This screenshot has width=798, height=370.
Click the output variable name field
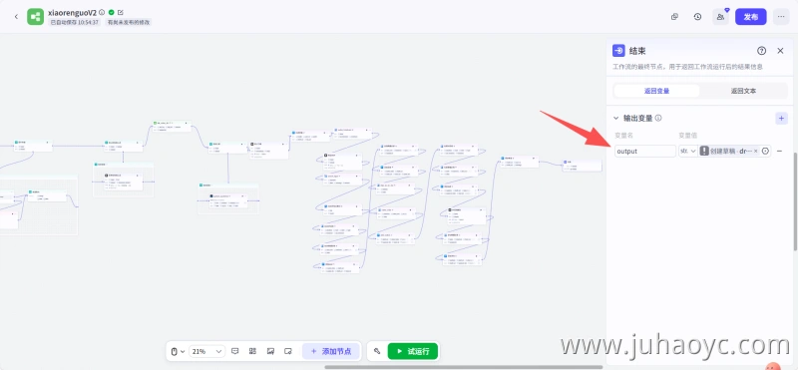coord(644,152)
